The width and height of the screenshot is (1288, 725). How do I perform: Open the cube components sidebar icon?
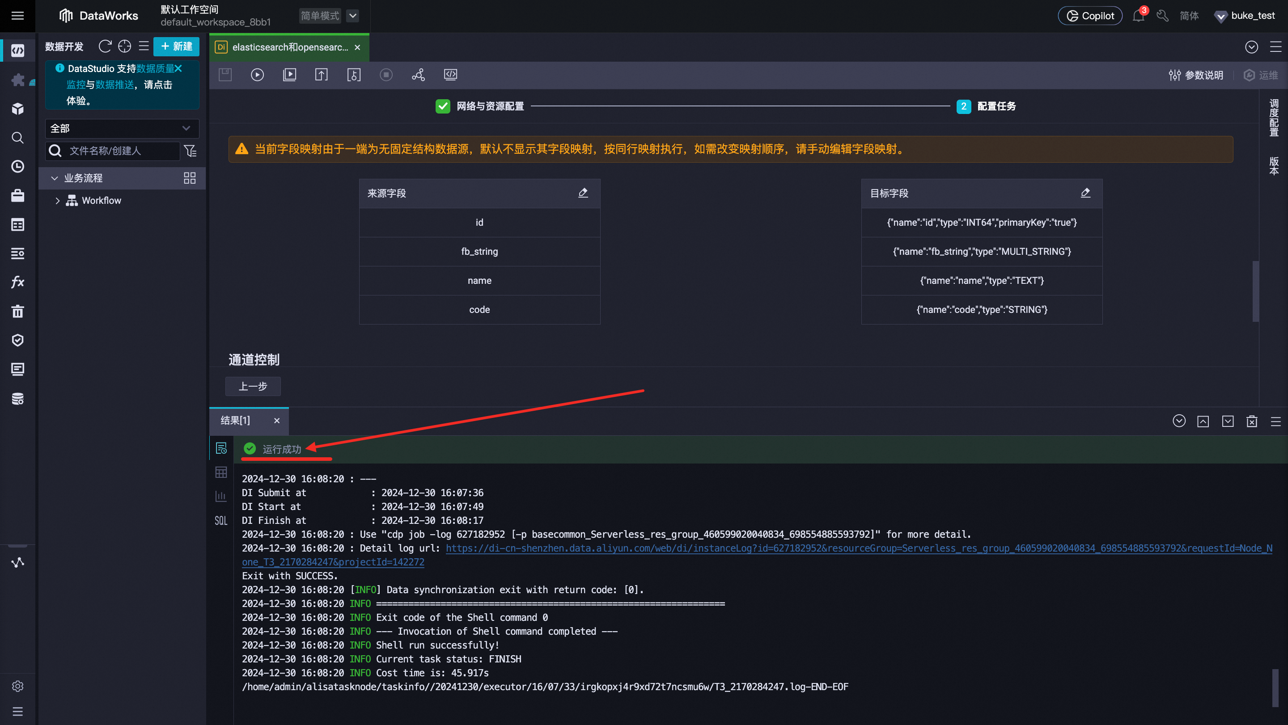(17, 109)
